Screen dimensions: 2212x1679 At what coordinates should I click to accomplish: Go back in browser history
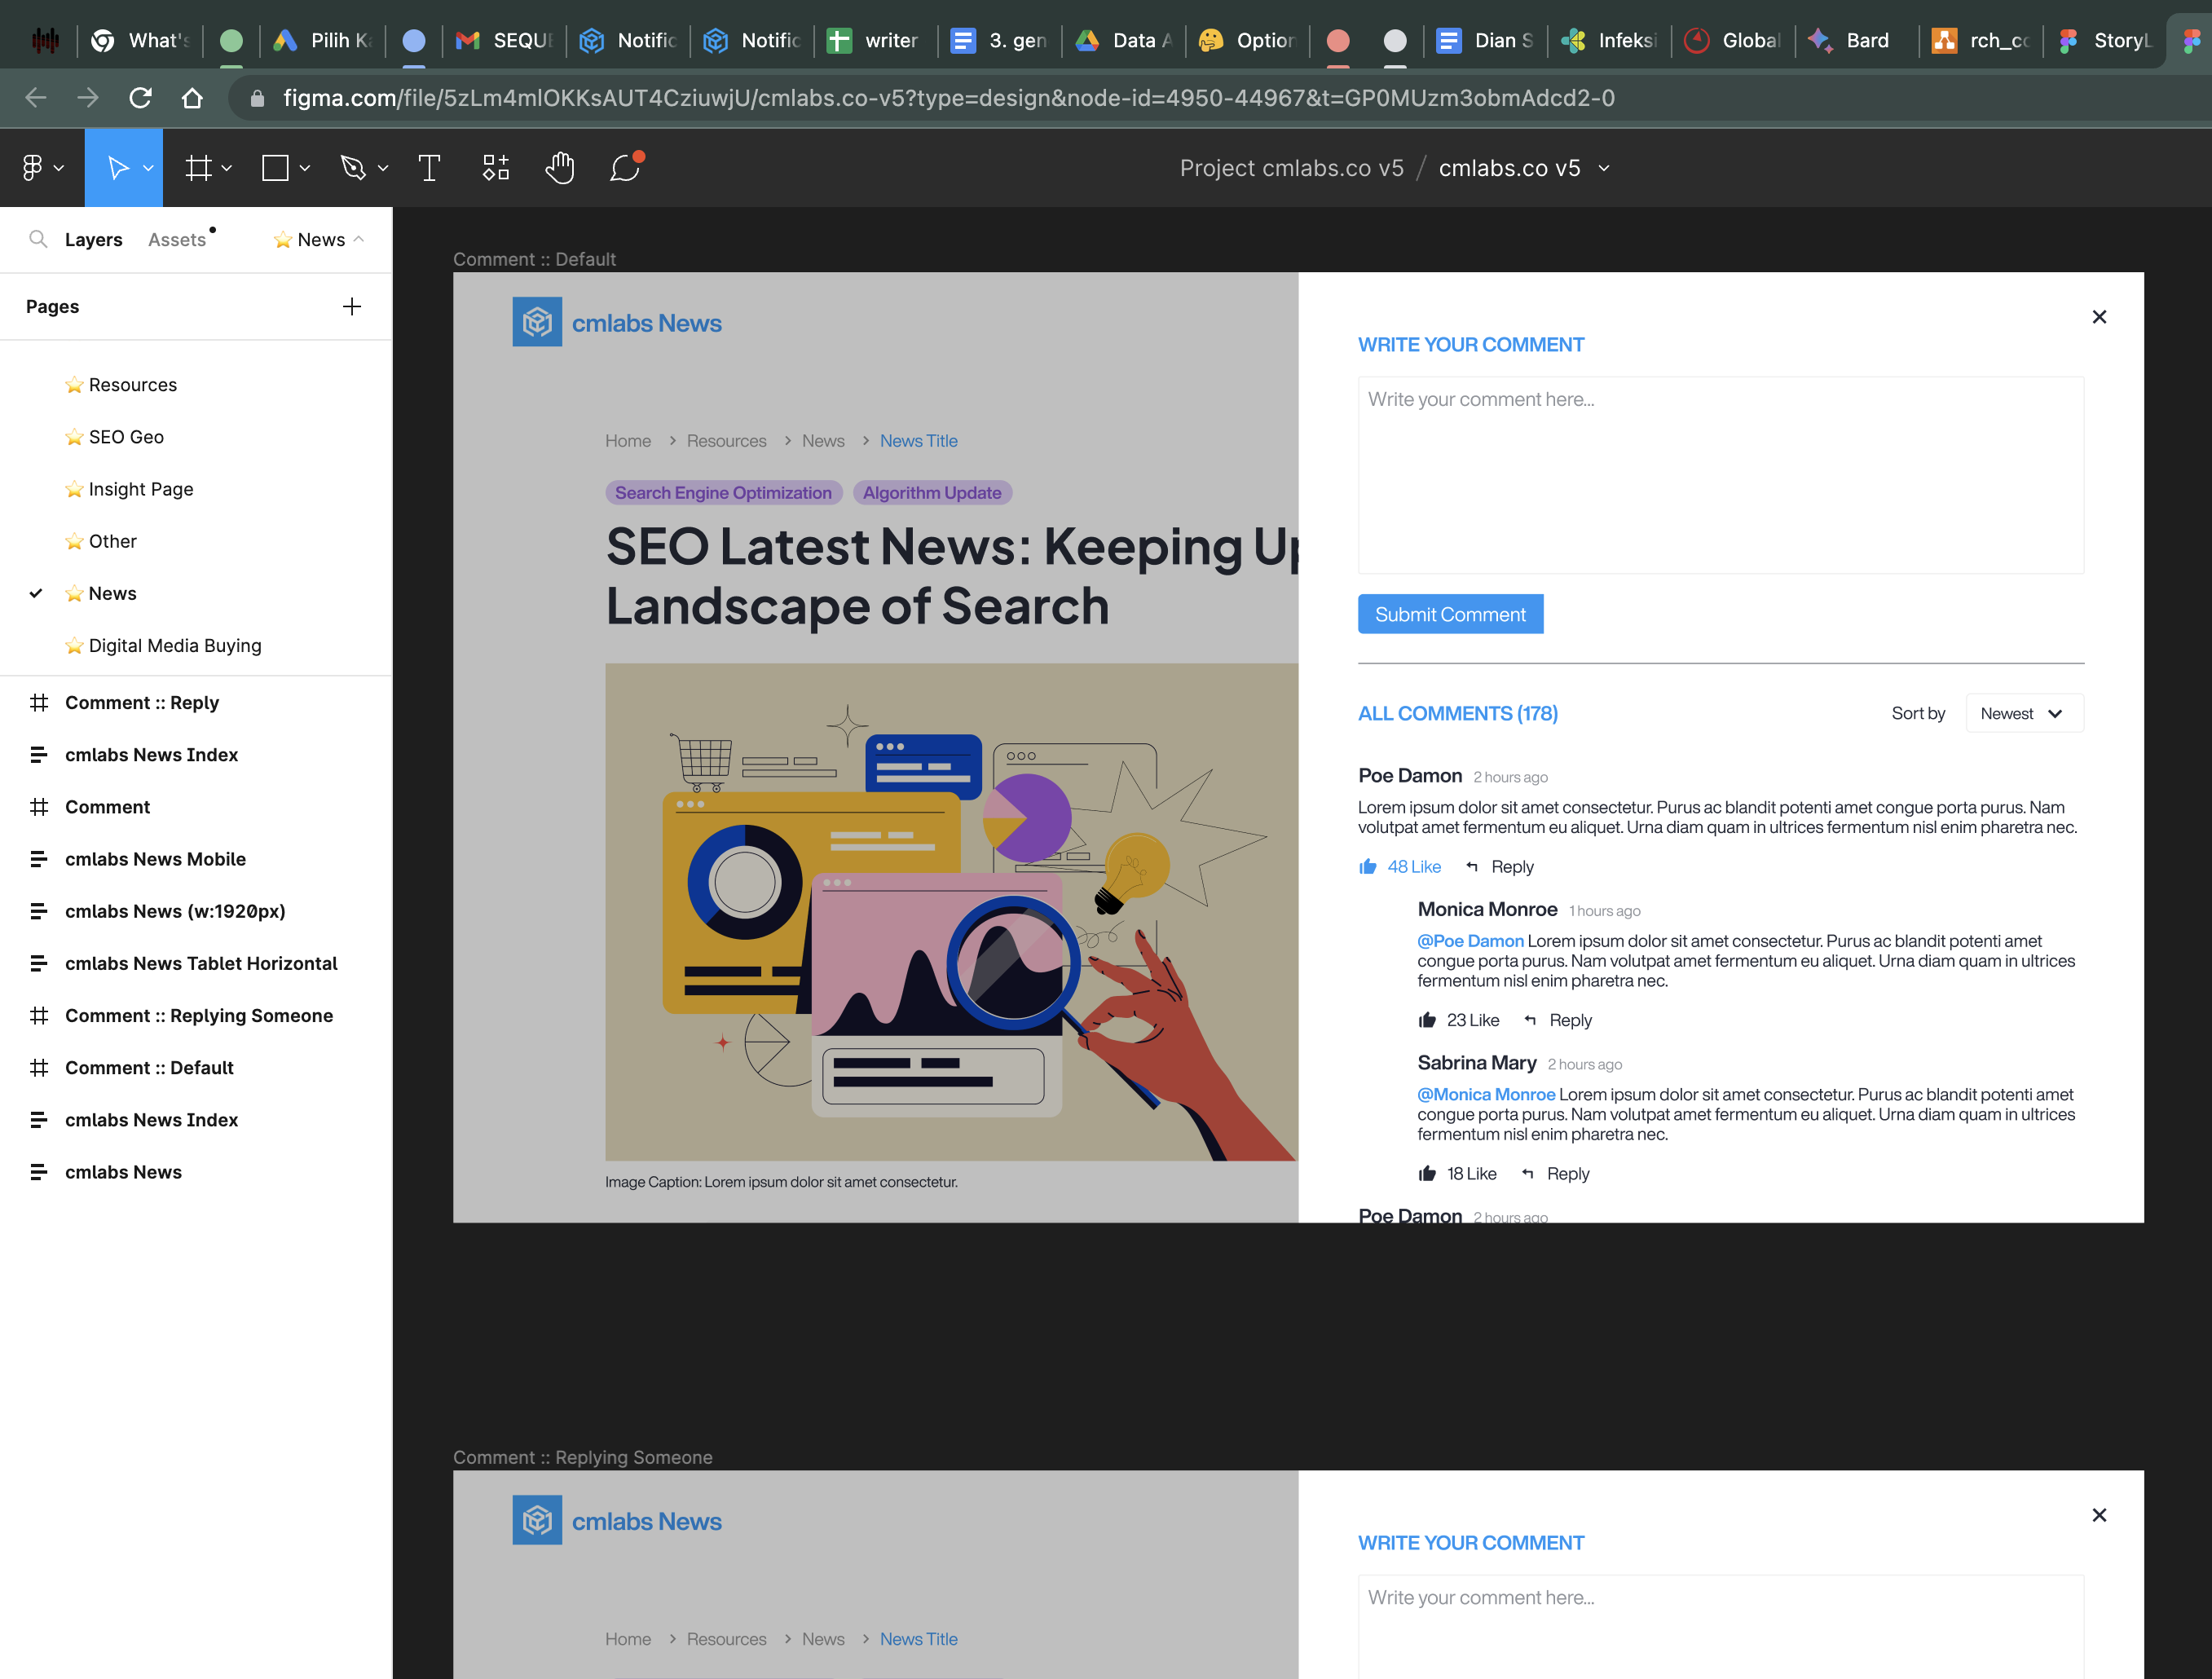(36, 98)
